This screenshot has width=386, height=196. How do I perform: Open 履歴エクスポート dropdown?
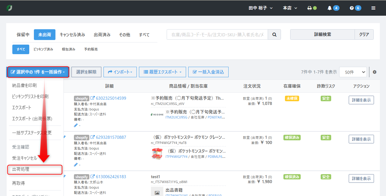coord(162,72)
